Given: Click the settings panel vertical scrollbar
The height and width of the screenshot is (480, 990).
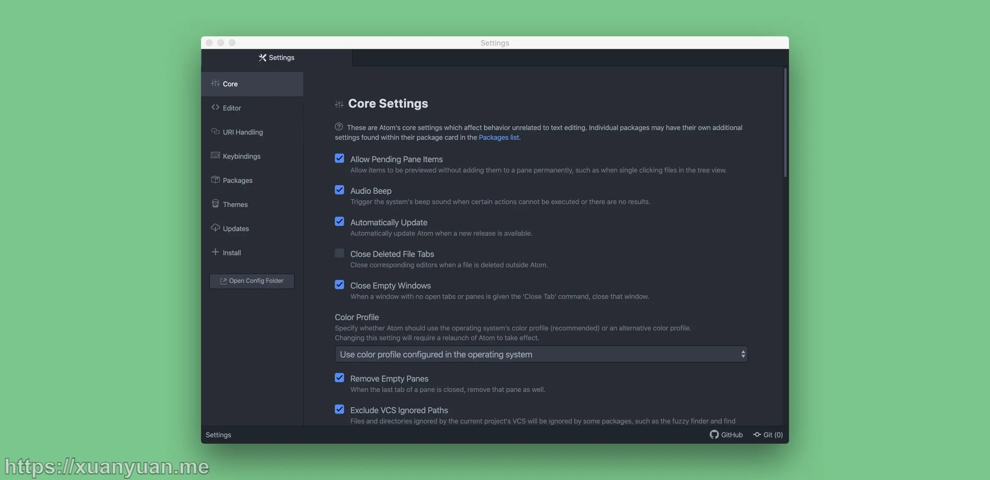Looking at the screenshot, I should pyautogui.click(x=785, y=123).
